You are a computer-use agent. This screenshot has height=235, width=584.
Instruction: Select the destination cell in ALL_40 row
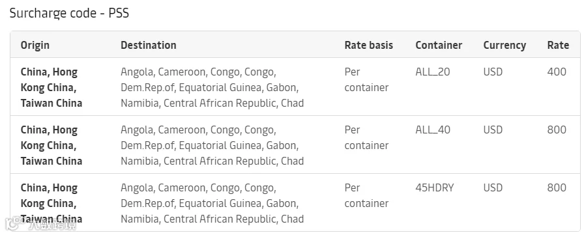click(x=212, y=145)
